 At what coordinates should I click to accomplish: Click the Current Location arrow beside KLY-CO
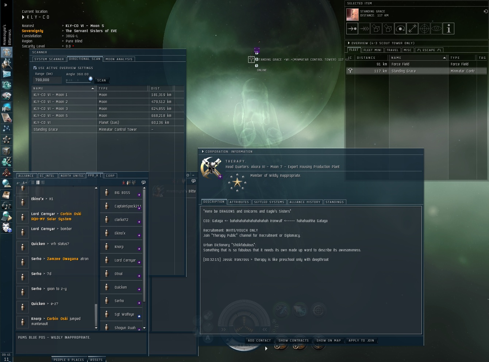click(23, 17)
